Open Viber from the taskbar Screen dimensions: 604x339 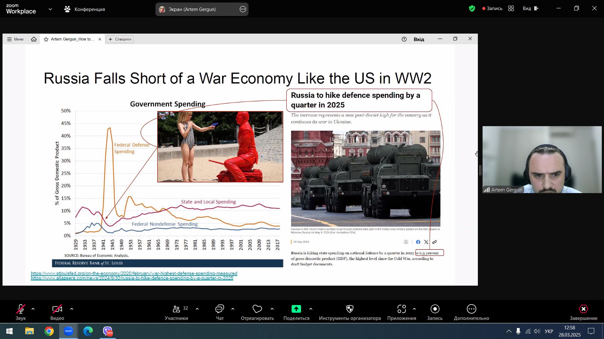108,331
